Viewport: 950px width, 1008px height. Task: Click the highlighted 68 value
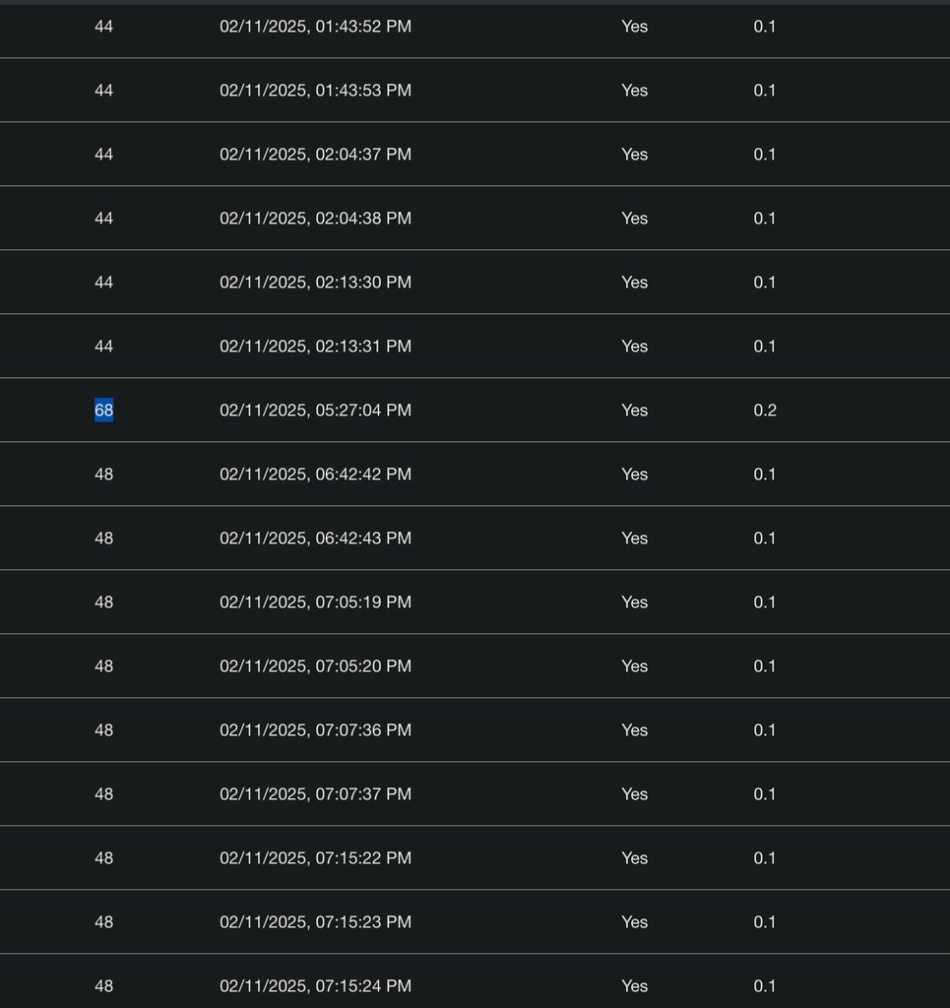pyautogui.click(x=103, y=410)
